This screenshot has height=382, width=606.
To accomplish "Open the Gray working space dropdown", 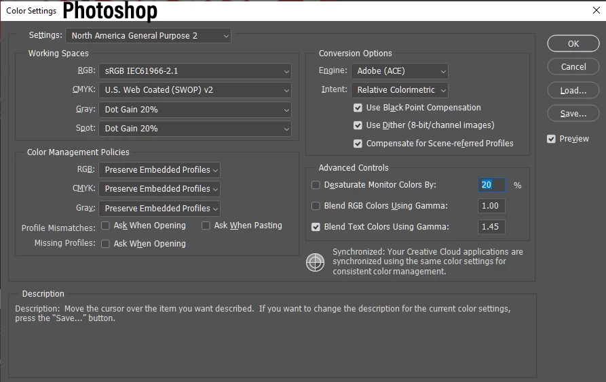I will (x=195, y=110).
